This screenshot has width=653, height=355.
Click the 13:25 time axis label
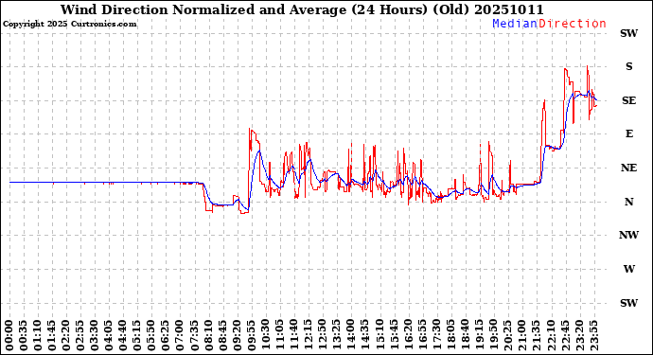click(336, 335)
